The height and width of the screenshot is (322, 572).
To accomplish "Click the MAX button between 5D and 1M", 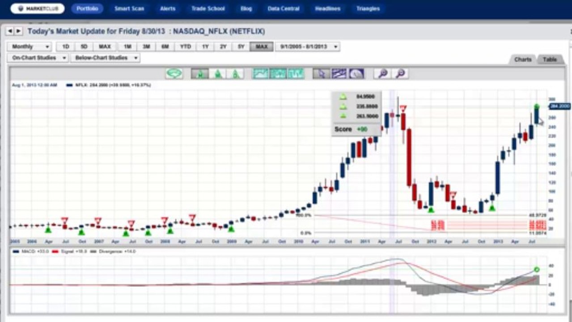I will 105,47.
